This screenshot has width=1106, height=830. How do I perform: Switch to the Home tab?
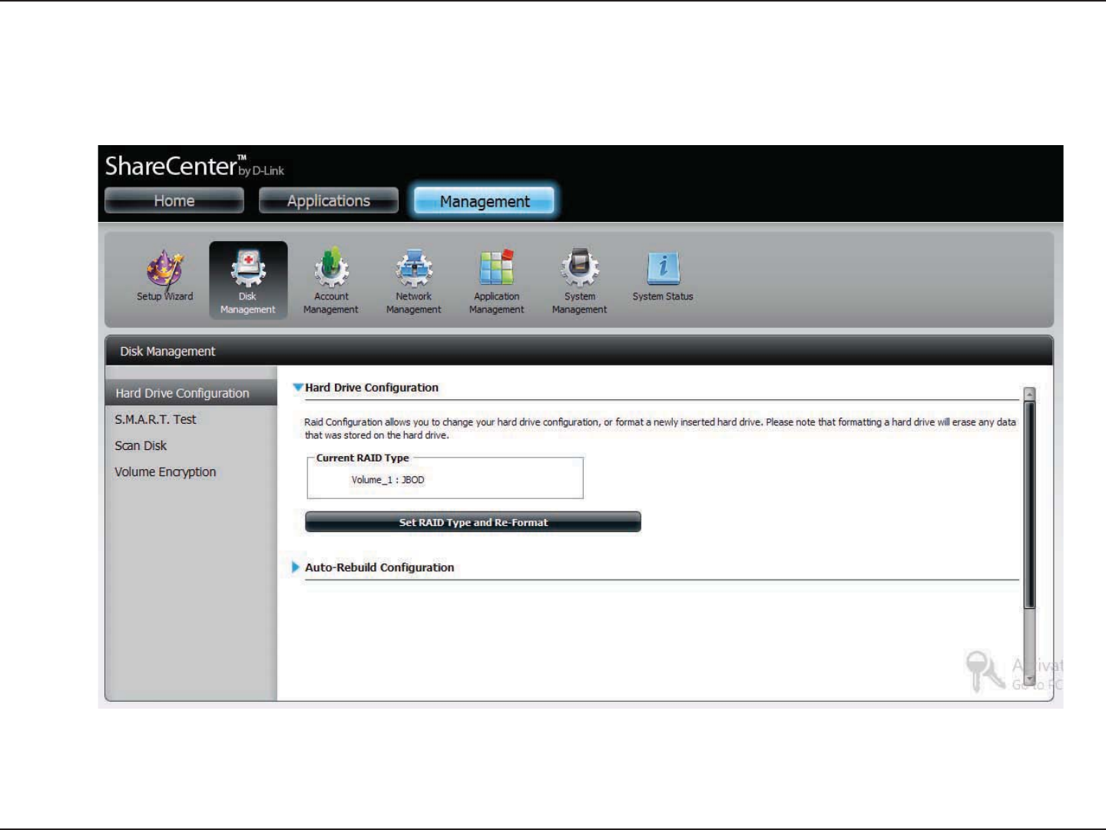174,200
